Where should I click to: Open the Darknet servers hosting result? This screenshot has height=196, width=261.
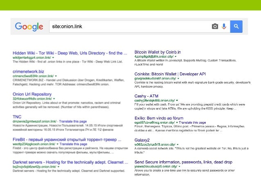tap(70, 162)
